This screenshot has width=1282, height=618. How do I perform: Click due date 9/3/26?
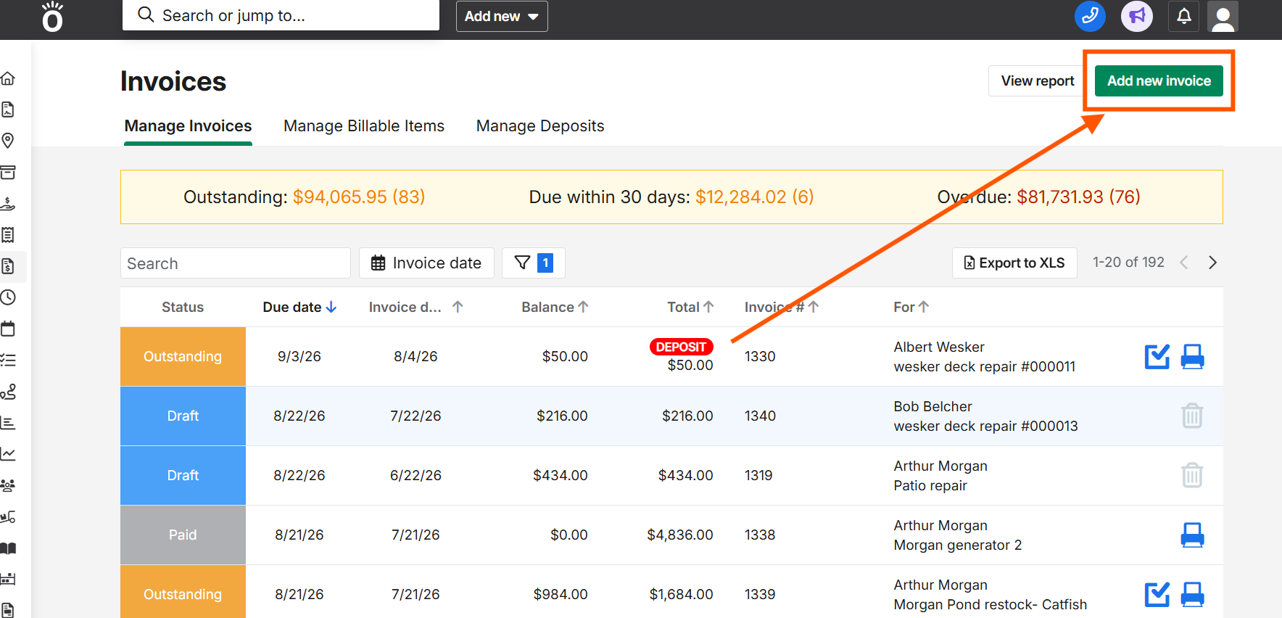299,356
